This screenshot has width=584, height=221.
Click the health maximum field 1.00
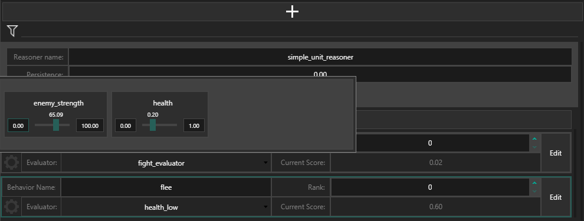coord(194,126)
